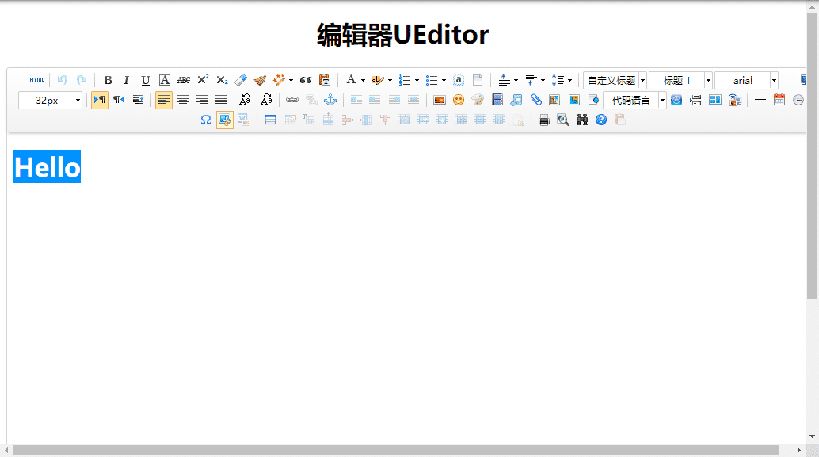Insert unordered bullet list
Screen dimensions: 819x457
click(432, 80)
